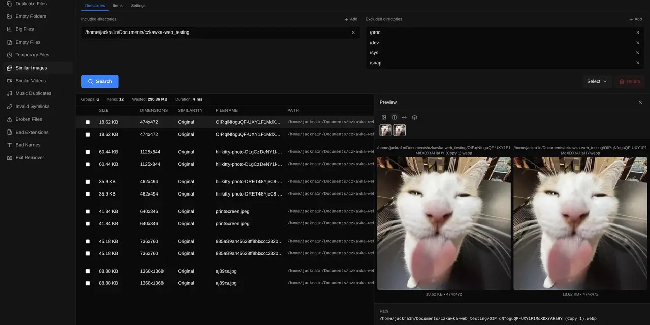Select the Similar Images tool icon
Viewport: 650px width, 325px height.
click(9, 68)
